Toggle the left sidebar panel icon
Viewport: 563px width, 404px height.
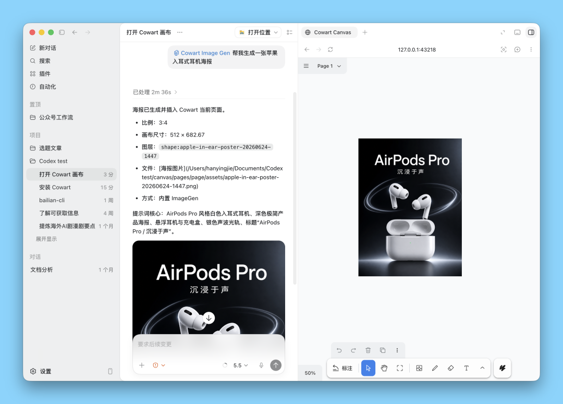(x=62, y=32)
